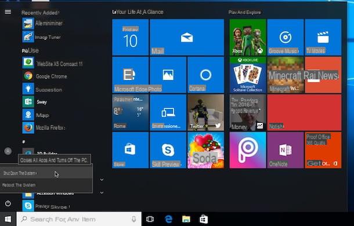Open Microsoft Solitaire Collection tile
This screenshot has width=354, height=226.
pyautogui.click(x=248, y=75)
